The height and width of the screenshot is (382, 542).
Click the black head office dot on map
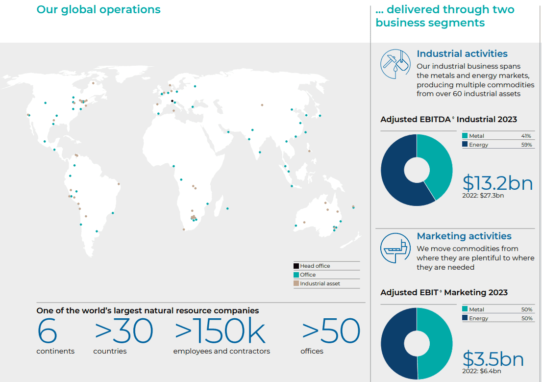172,101
